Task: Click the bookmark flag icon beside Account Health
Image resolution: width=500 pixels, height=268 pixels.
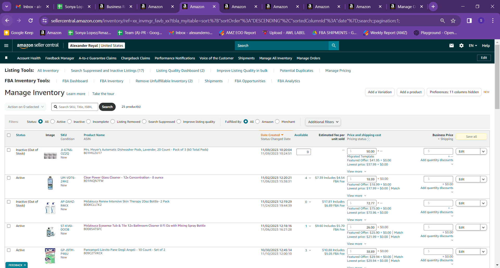Action: [x=6, y=58]
